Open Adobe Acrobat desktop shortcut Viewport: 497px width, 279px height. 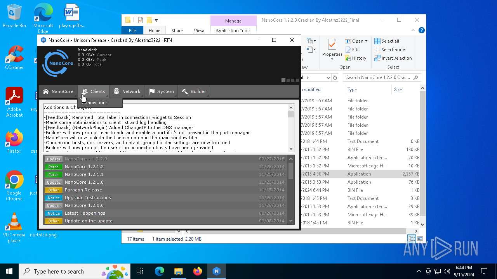[x=14, y=102]
